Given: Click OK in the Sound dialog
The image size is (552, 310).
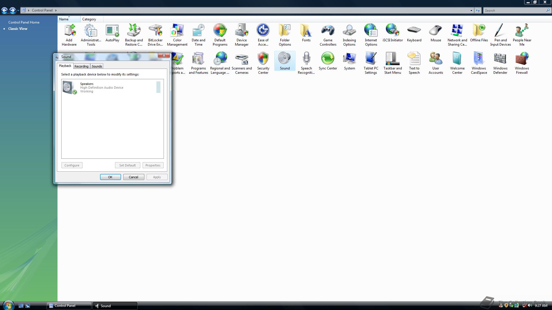Looking at the screenshot, I should coord(110,177).
